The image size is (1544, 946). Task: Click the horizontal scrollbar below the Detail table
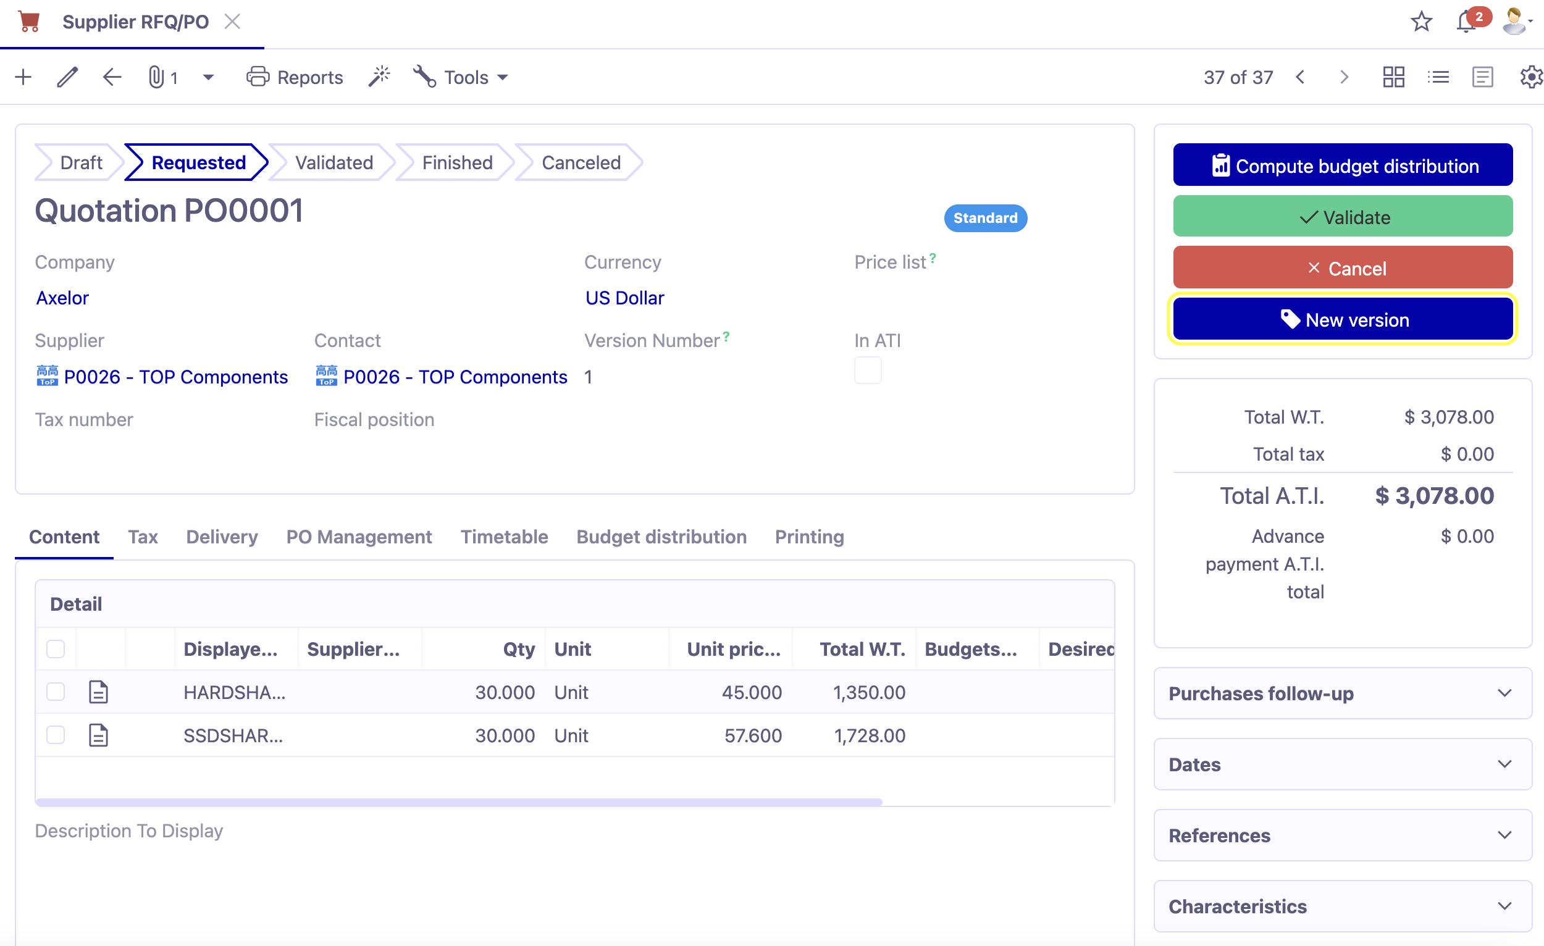pyautogui.click(x=458, y=802)
